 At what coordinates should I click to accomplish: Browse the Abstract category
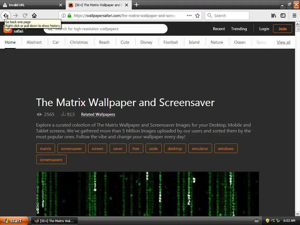coord(34,42)
